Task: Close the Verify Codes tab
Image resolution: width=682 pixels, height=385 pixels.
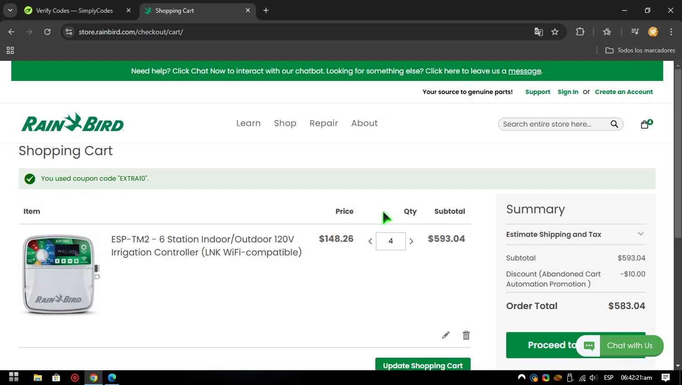Action: [129, 10]
